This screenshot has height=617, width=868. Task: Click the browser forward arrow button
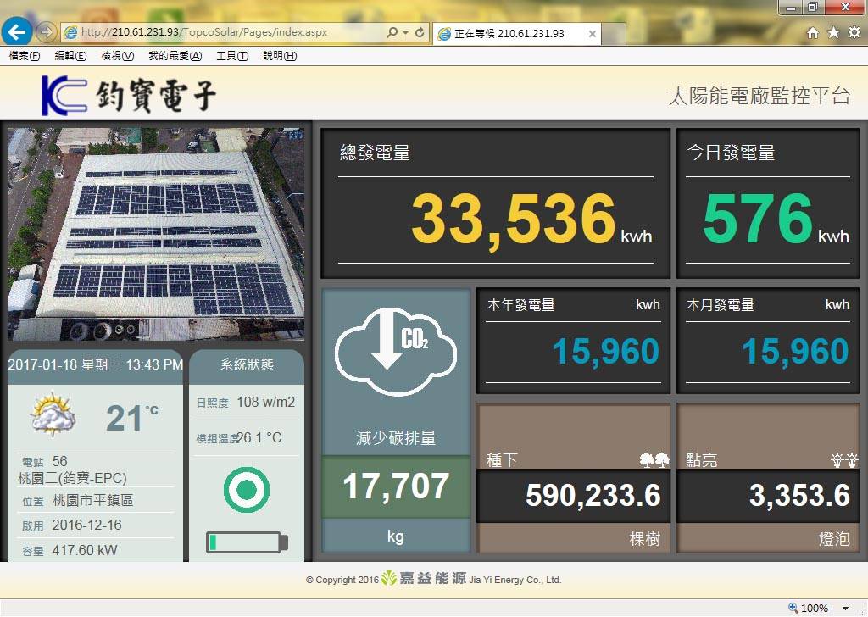pyautogui.click(x=47, y=32)
